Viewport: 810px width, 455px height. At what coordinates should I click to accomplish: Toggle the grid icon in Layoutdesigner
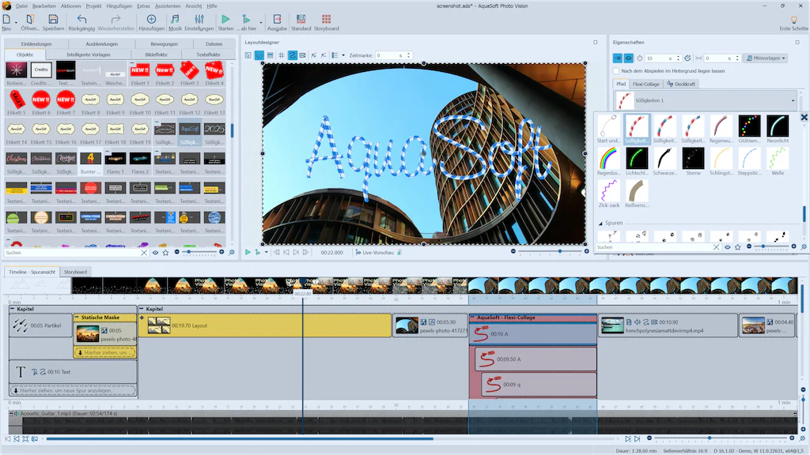click(281, 55)
